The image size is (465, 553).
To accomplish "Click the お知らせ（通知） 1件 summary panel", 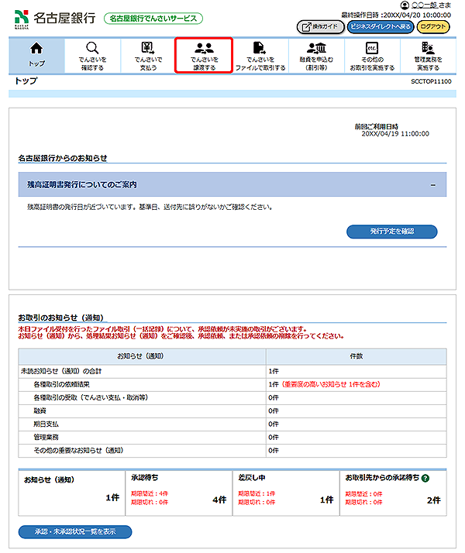I will (x=70, y=492).
